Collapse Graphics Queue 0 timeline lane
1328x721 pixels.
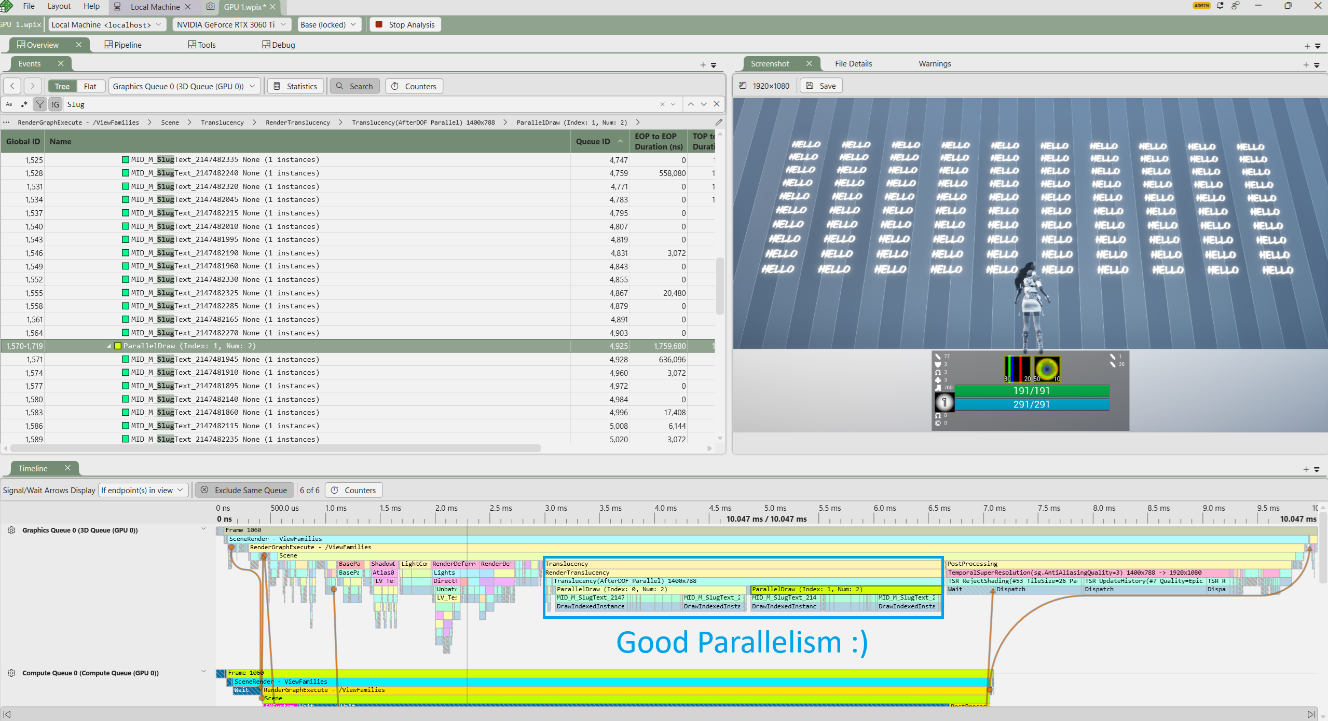(203, 529)
